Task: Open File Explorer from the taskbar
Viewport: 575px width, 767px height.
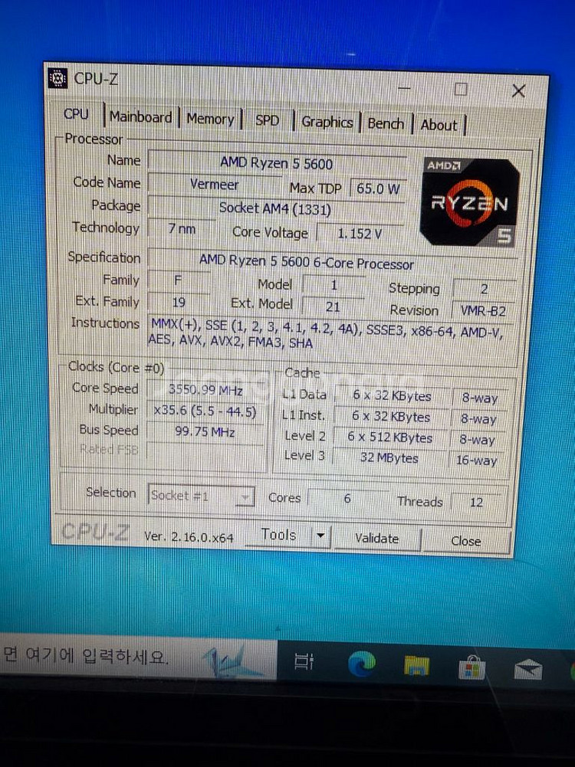Action: click(416, 666)
